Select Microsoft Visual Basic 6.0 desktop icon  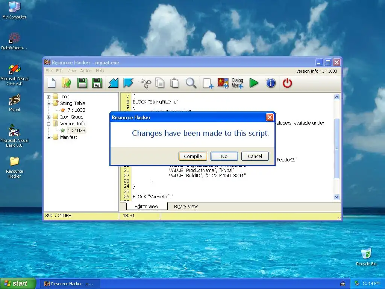coord(14,136)
